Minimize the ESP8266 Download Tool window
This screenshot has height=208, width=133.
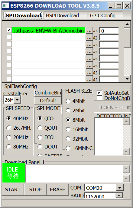pyautogui.click(x=111, y=6)
